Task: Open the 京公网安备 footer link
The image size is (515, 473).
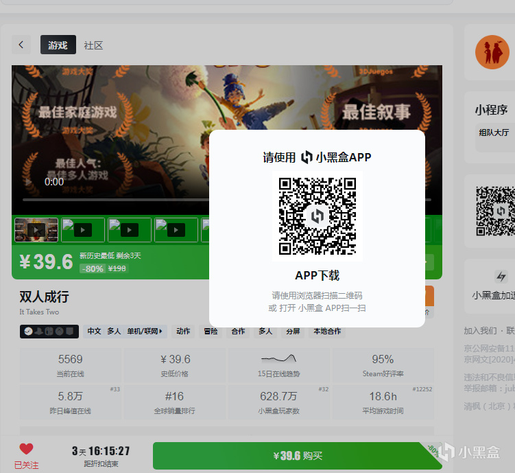Action: click(490, 348)
